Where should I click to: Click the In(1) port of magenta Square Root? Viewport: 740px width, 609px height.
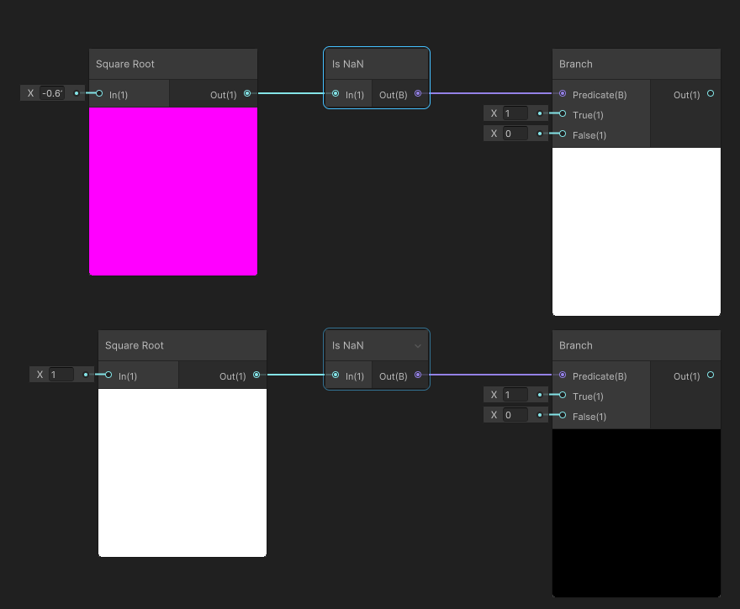[99, 93]
